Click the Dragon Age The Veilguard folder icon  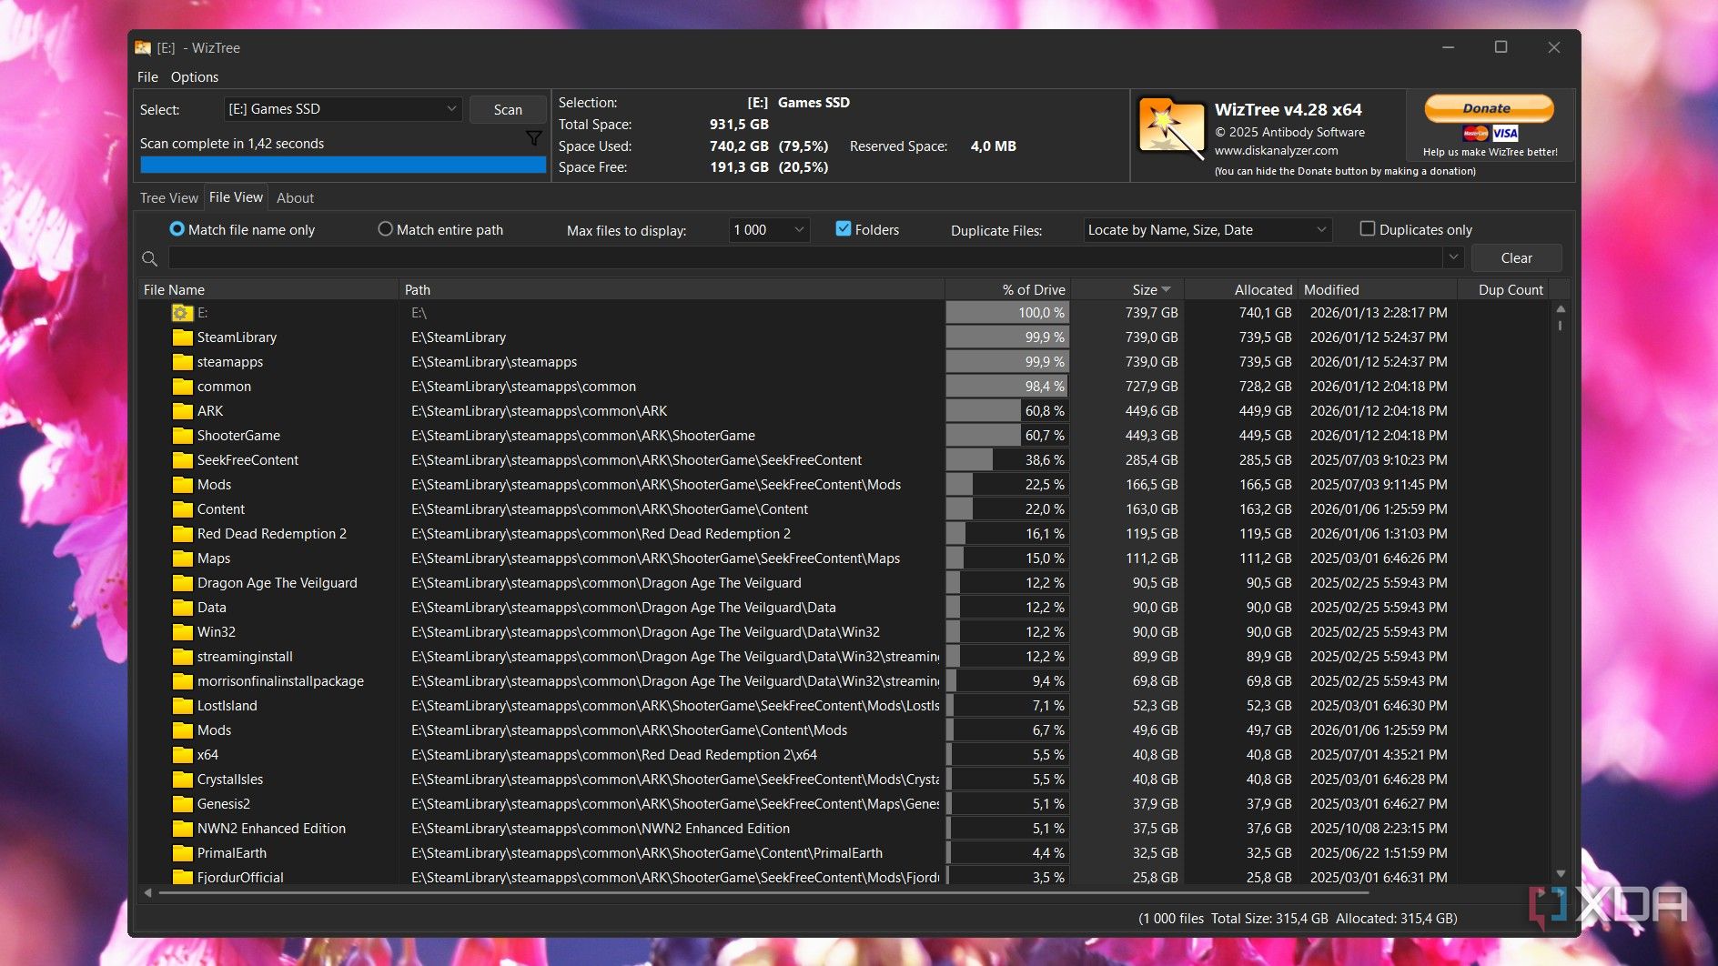click(x=182, y=583)
